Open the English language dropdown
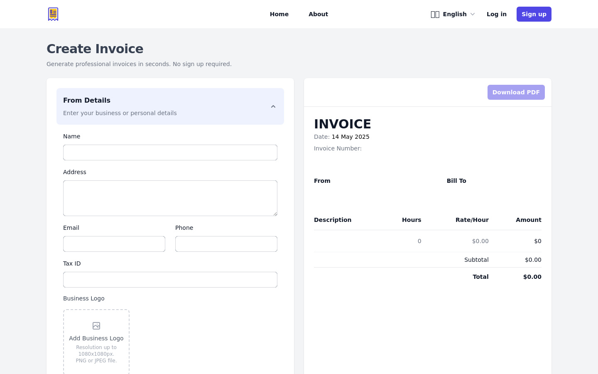The width and height of the screenshot is (598, 374). (453, 14)
